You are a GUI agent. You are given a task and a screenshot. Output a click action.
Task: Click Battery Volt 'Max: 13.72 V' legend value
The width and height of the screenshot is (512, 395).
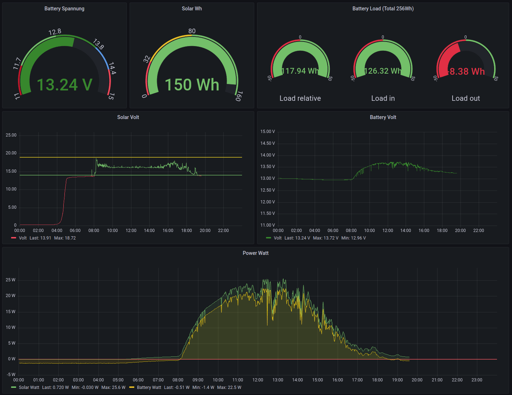tap(325, 238)
